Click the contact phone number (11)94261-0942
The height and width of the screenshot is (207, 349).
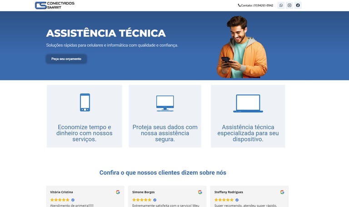pos(263,5)
